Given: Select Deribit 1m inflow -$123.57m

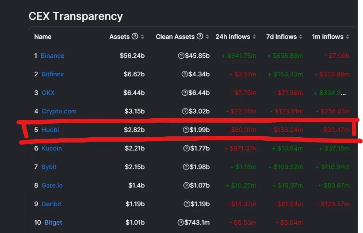Looking at the screenshot, I should tap(333, 204).
